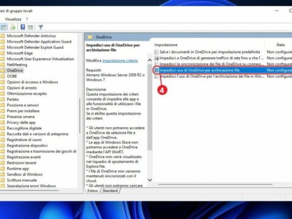This screenshot has height=219, width=292.
Task: Click icon of Salva i documenti in OneDrive
Action: pos(156,52)
